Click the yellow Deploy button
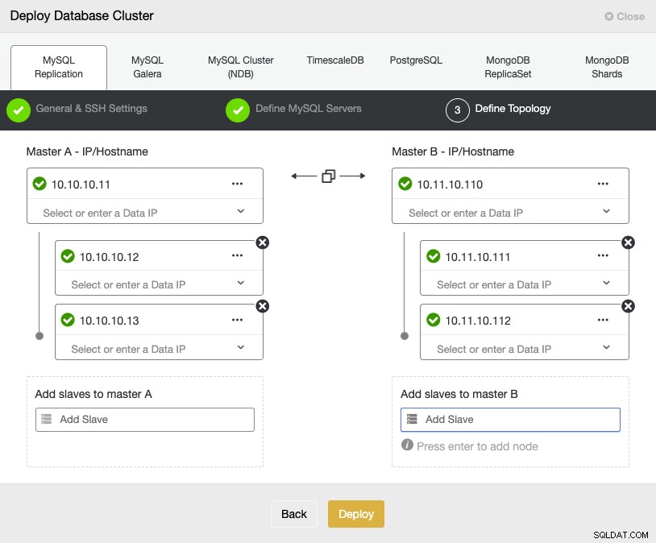 tap(356, 514)
